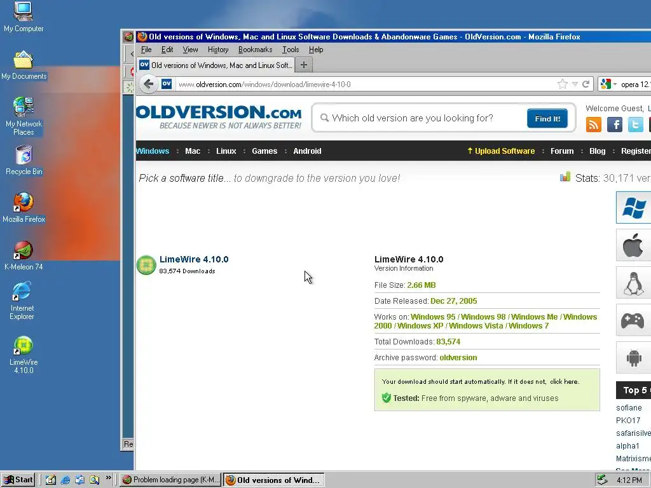Click the 'click here' download link
The width and height of the screenshot is (651, 488).
[564, 382]
